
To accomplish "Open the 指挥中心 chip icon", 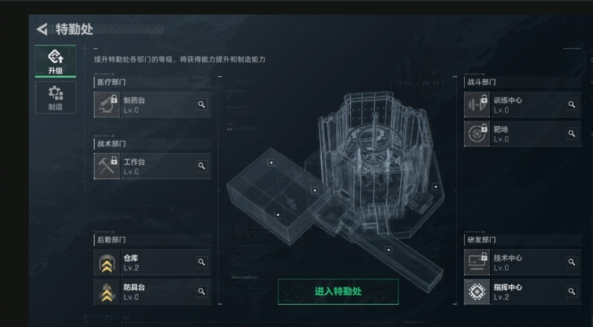I will tap(477, 292).
